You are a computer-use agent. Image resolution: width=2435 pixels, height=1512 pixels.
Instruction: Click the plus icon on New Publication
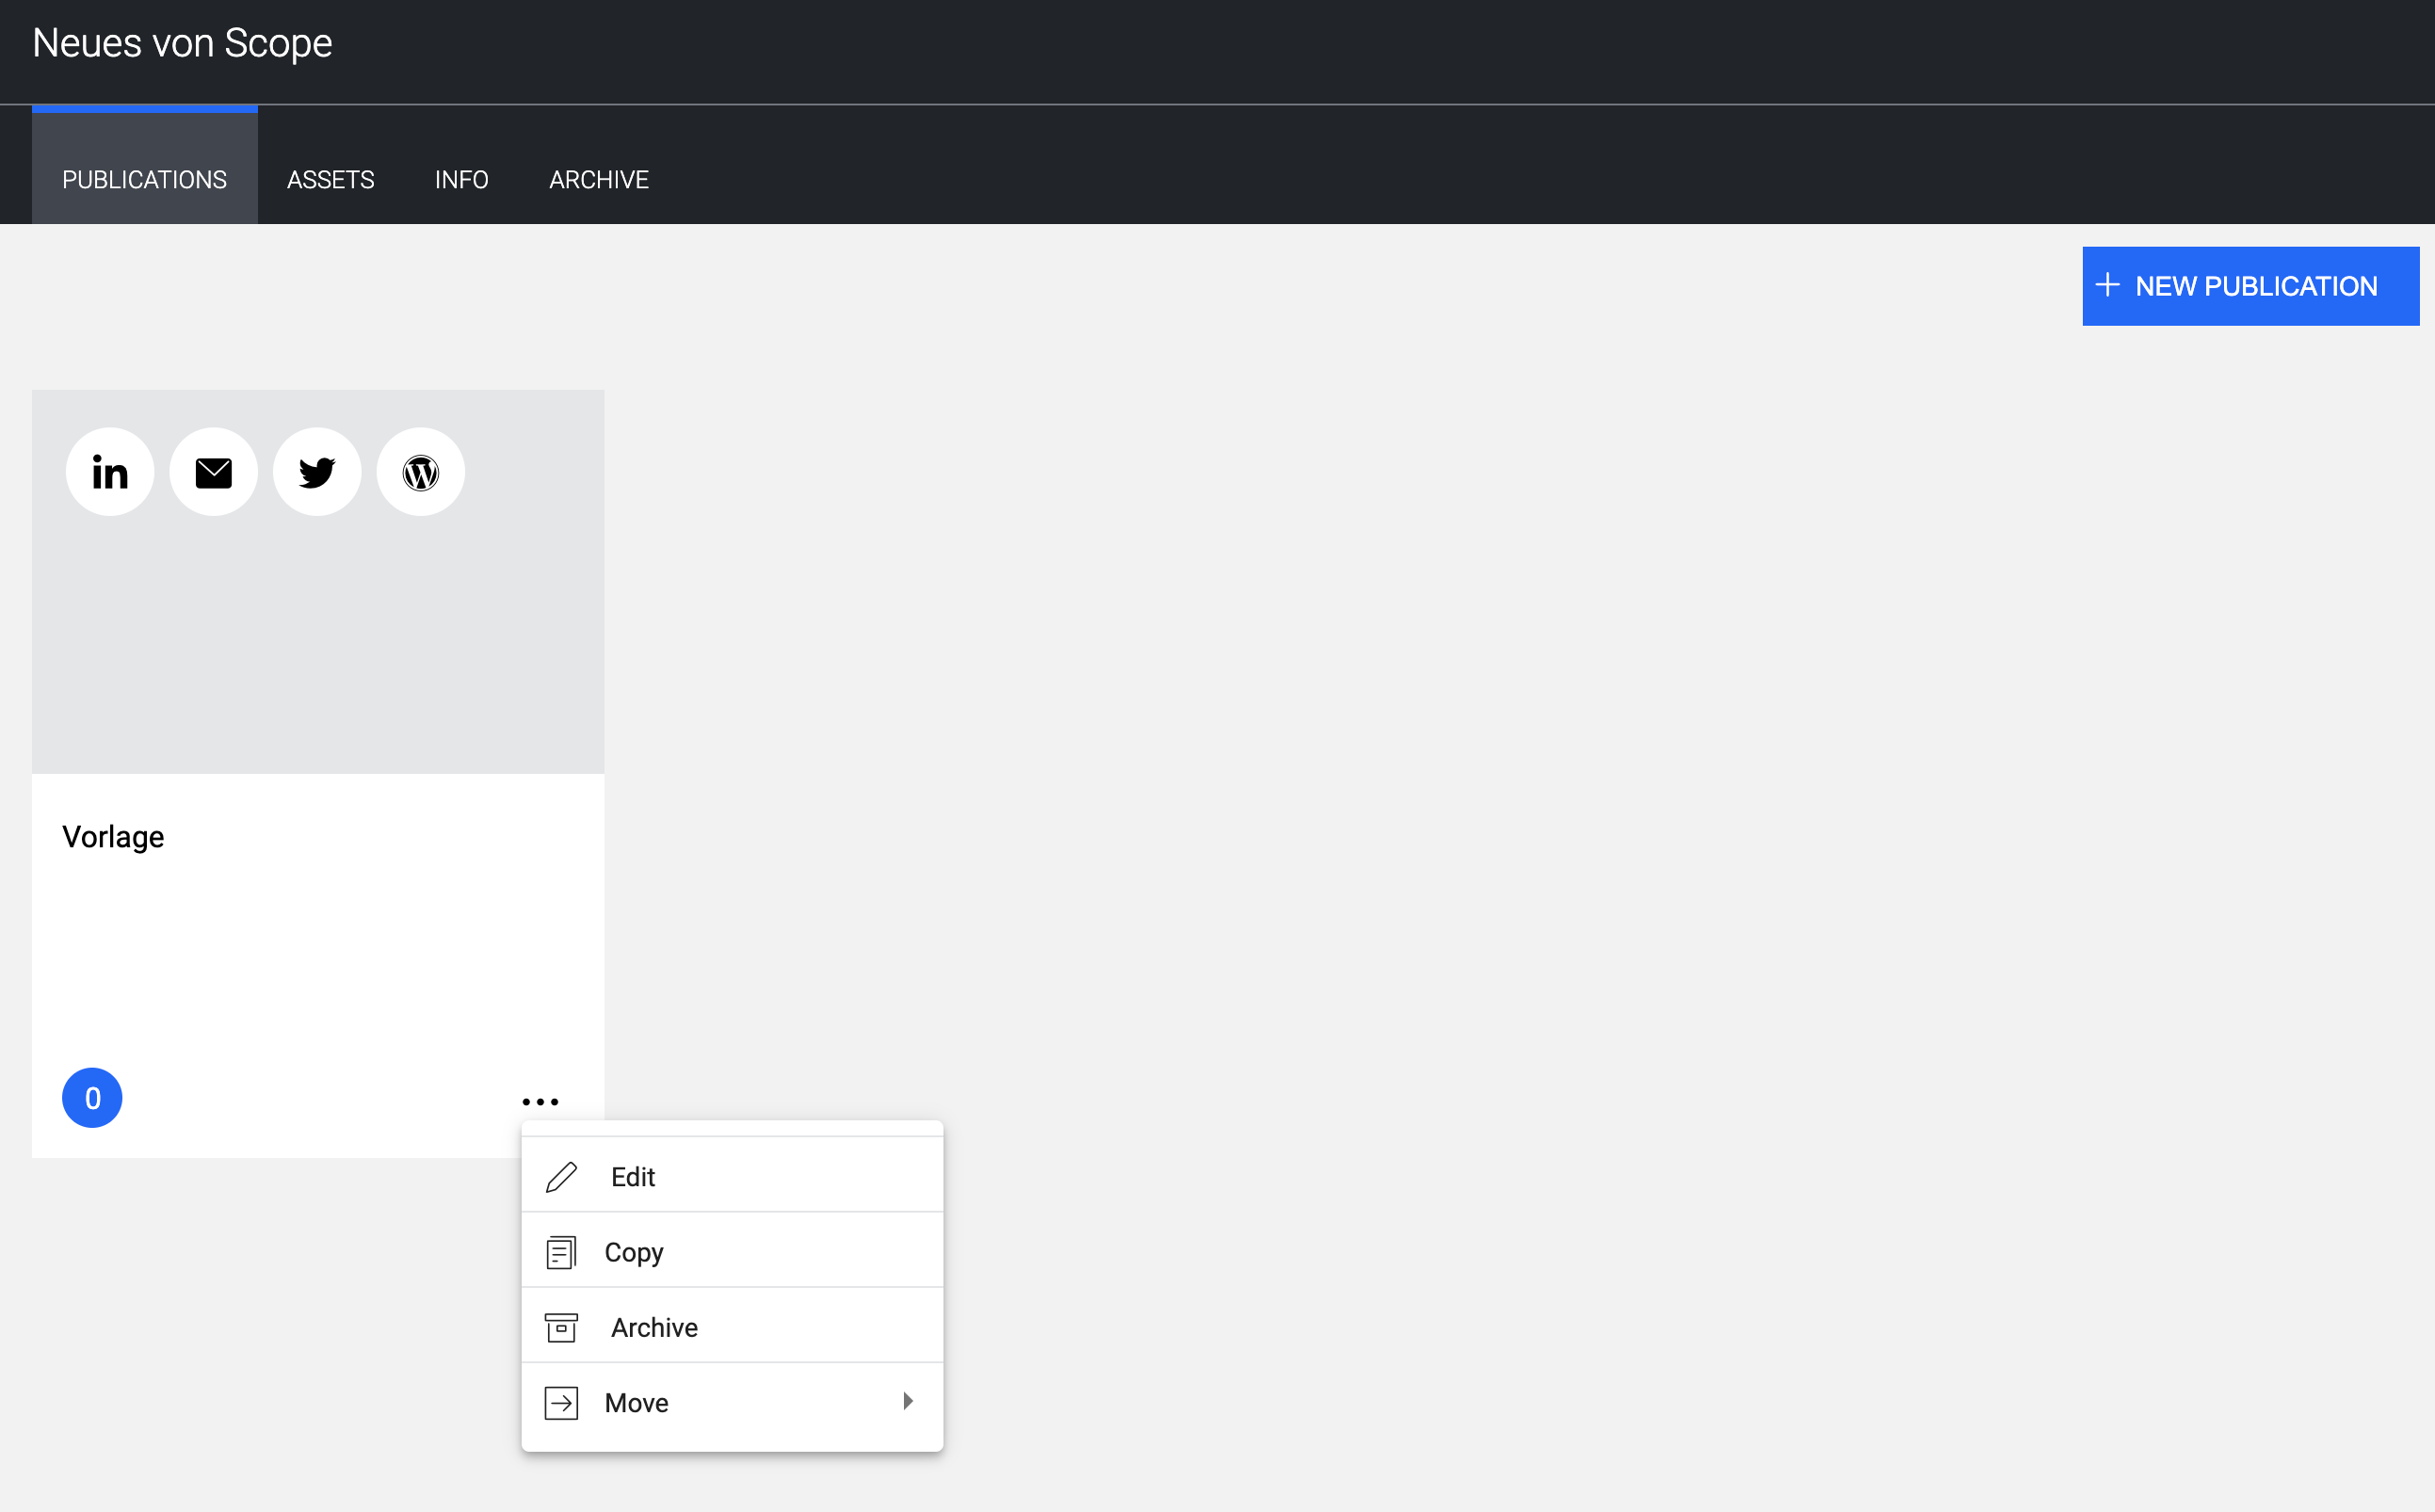coord(2107,285)
